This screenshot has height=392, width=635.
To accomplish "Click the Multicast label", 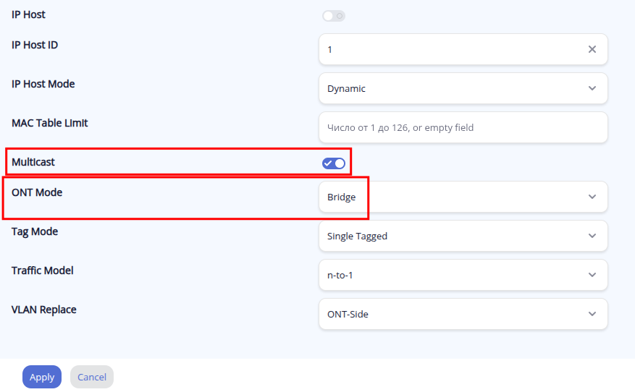I will [x=33, y=162].
